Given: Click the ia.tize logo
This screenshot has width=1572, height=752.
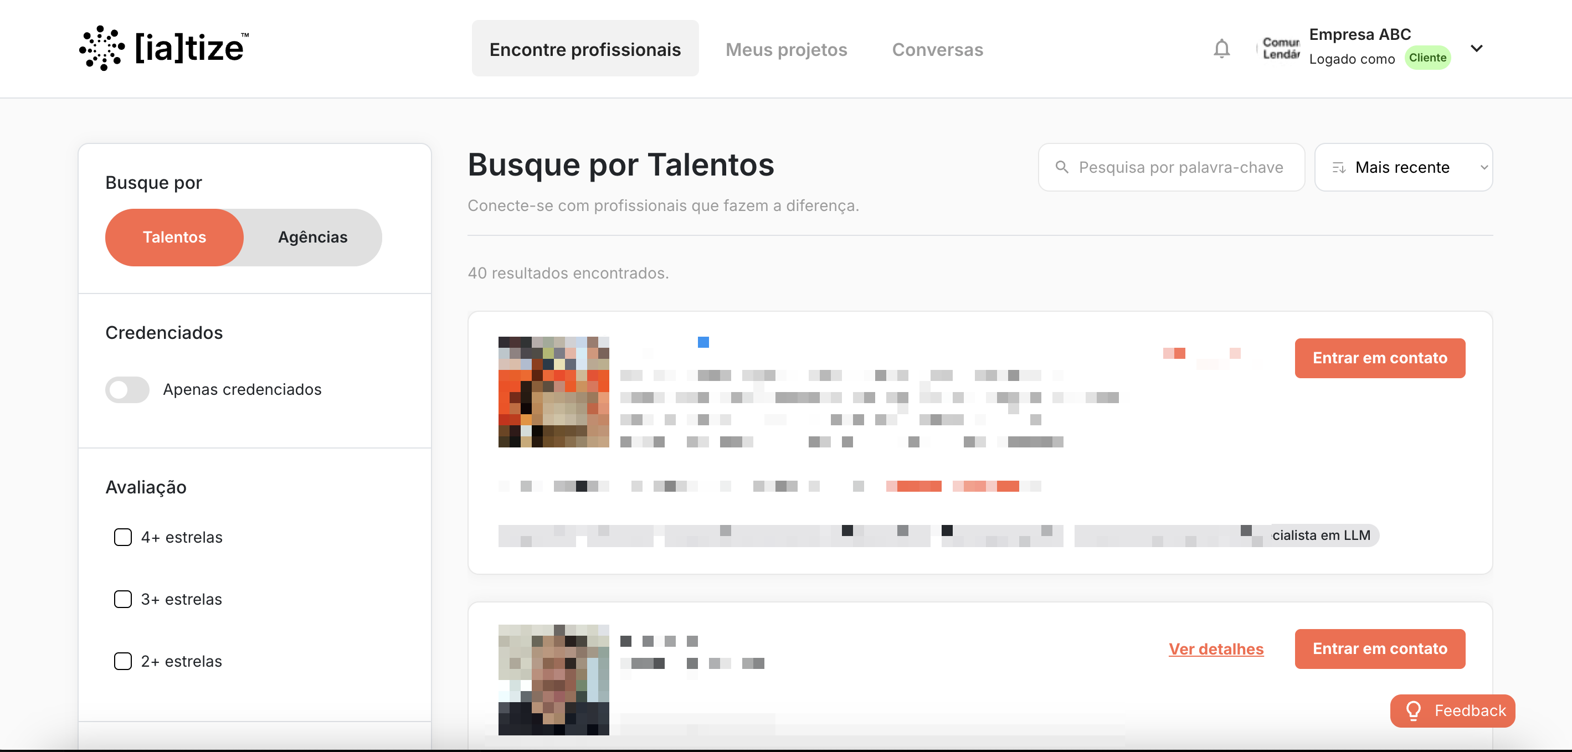Looking at the screenshot, I should coord(164,48).
